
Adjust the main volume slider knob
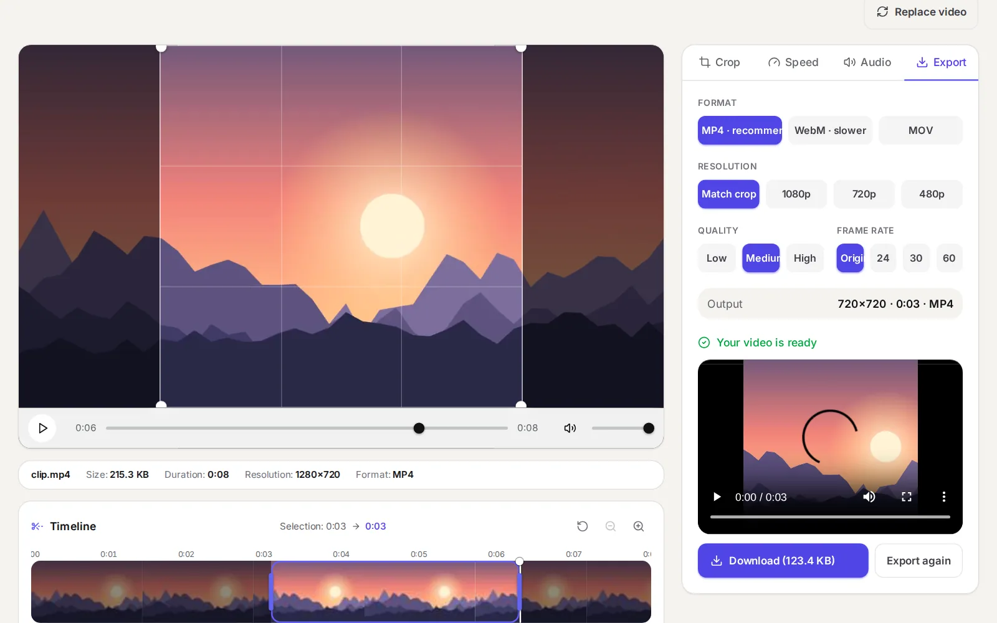[648, 428]
